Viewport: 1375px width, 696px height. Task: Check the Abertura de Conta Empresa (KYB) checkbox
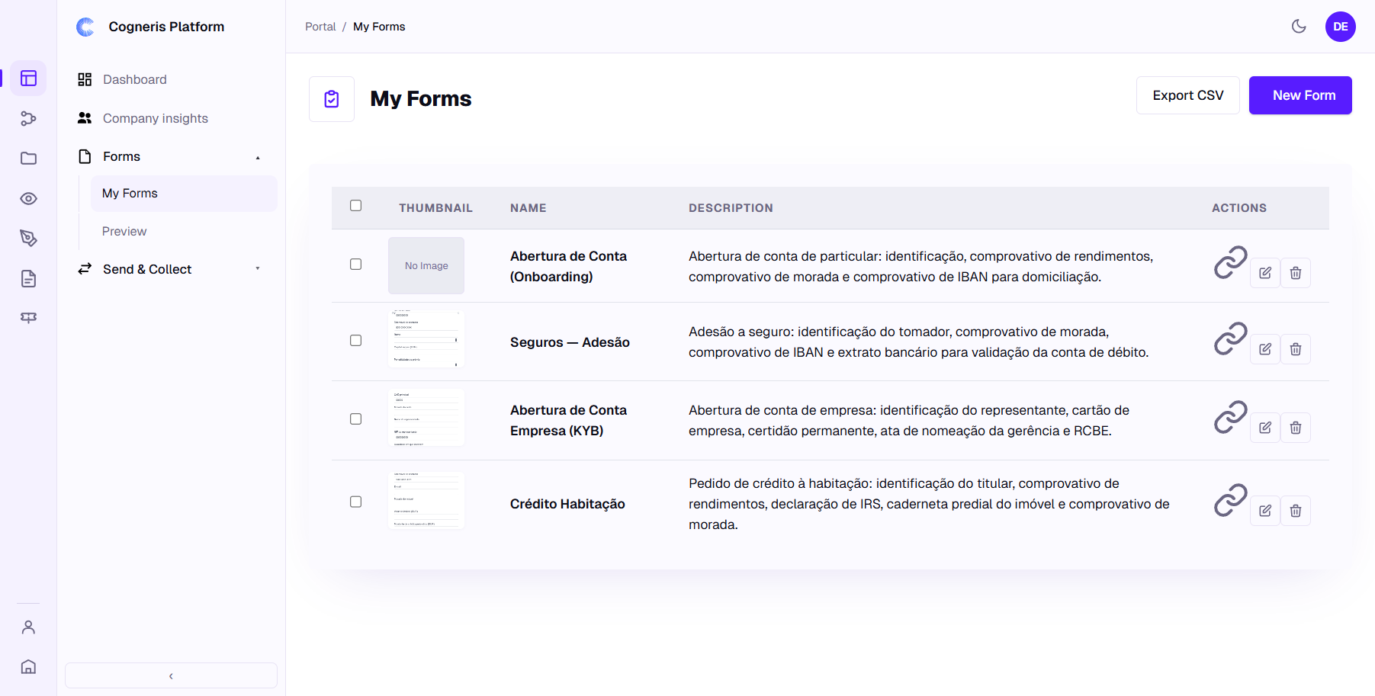[x=355, y=419]
